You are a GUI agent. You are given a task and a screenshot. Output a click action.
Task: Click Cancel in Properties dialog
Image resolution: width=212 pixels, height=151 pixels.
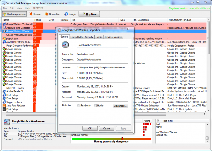(x=107, y=128)
